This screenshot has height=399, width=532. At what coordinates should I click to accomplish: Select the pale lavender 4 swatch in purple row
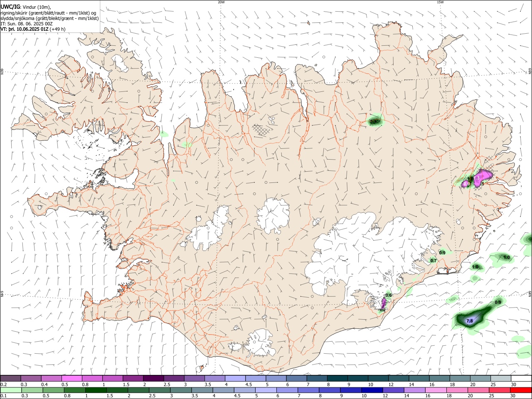coord(235,378)
